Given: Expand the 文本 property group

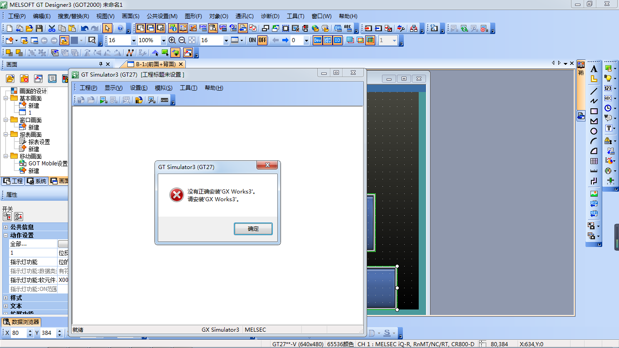Looking at the screenshot, I should pyautogui.click(x=6, y=306).
